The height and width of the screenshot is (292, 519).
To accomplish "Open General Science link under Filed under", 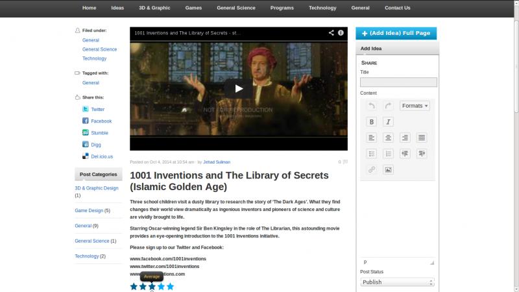I will pyautogui.click(x=100, y=49).
